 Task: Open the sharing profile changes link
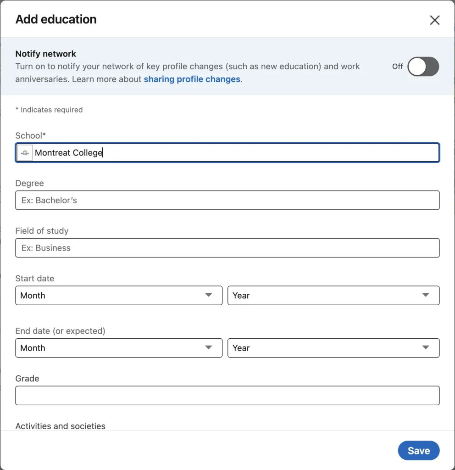click(192, 79)
